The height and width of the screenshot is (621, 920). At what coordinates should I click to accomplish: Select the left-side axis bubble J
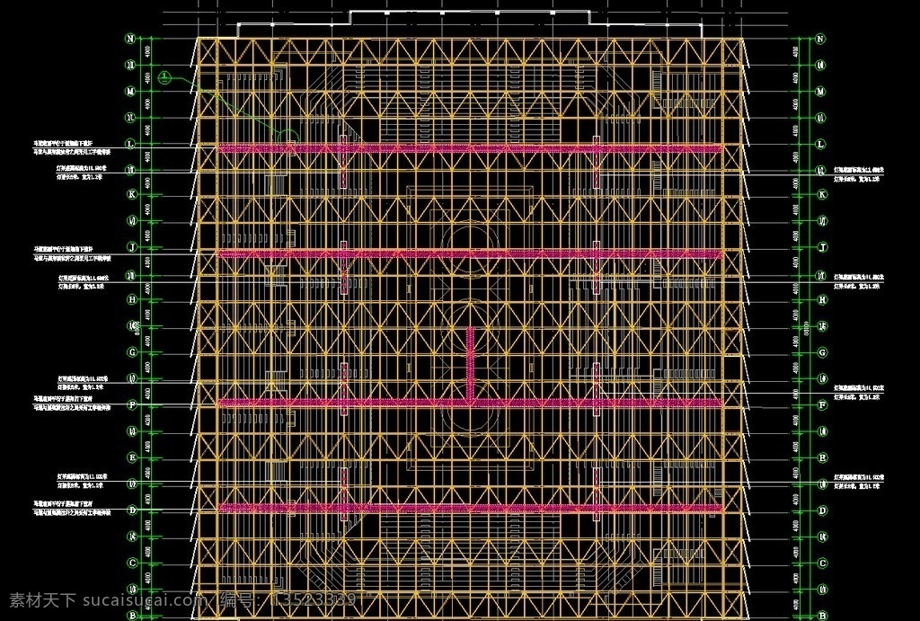[x=132, y=247]
